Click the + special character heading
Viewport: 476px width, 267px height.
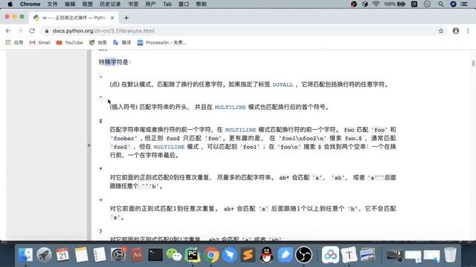pyautogui.click(x=101, y=200)
